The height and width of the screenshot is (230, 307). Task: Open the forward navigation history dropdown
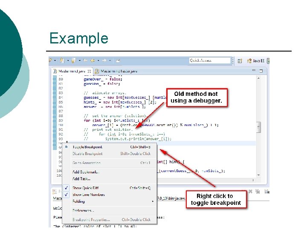coord(110,60)
